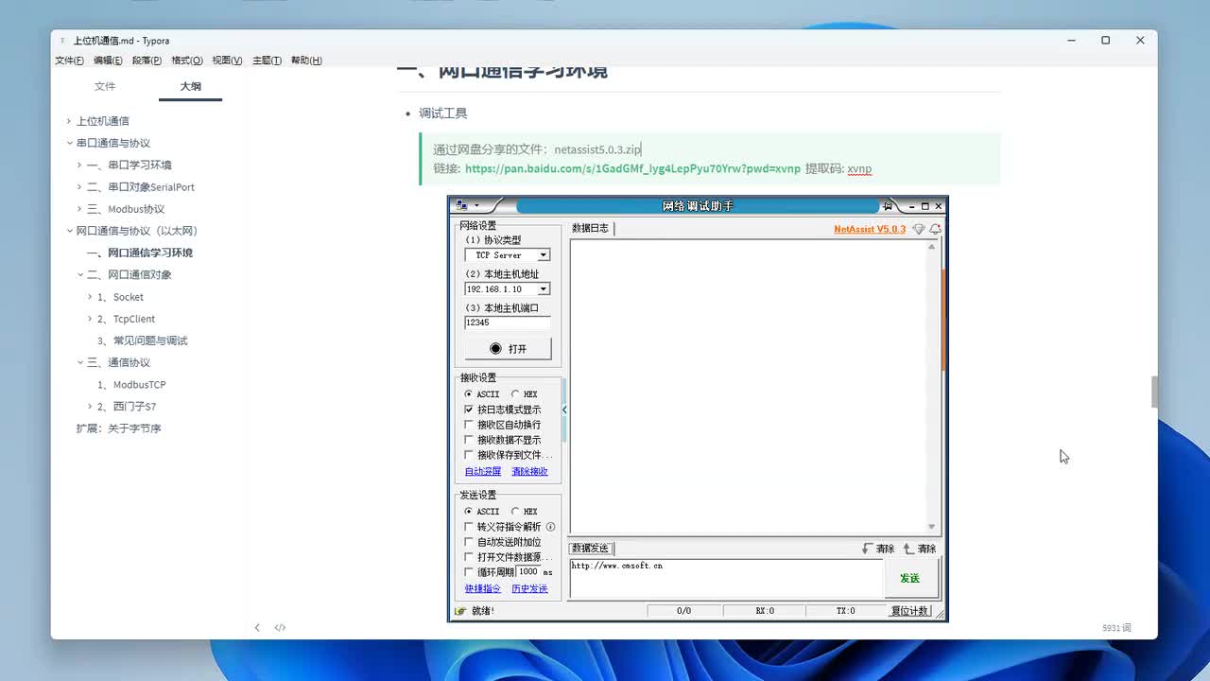1210x681 pixels.
Task: Open the 视图(V) menu
Action: pyautogui.click(x=227, y=61)
